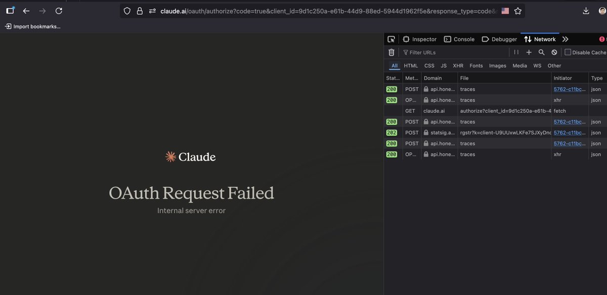Click the plus icon in Network toolbar

point(529,52)
